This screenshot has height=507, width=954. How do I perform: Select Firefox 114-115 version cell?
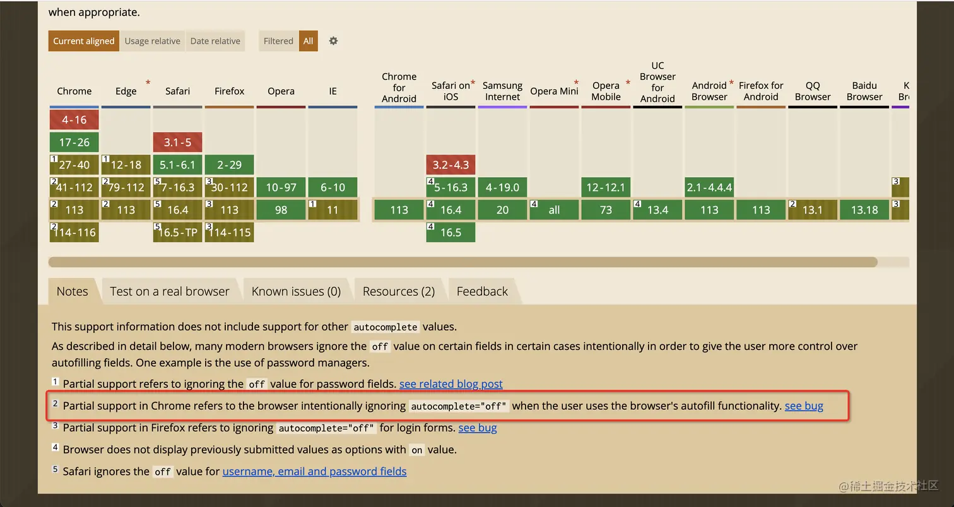pyautogui.click(x=230, y=232)
